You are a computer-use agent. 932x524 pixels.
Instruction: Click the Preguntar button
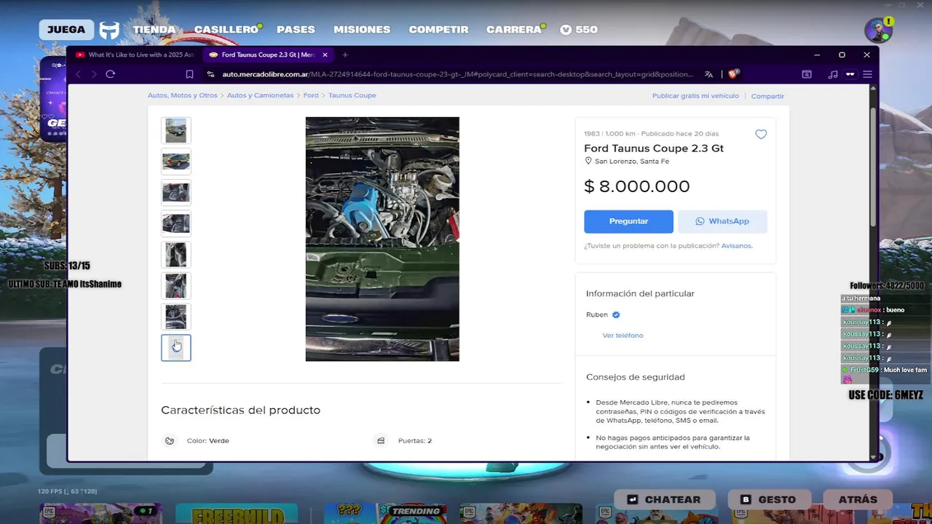(628, 221)
